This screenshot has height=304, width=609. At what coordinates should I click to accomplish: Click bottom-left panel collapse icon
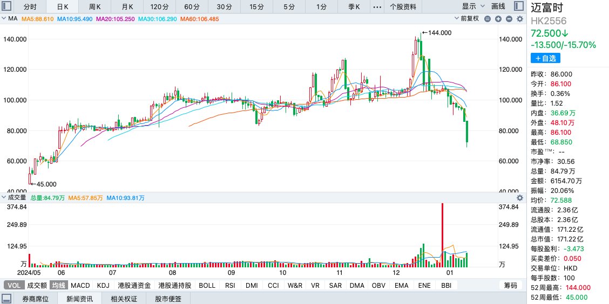tap(7, 299)
